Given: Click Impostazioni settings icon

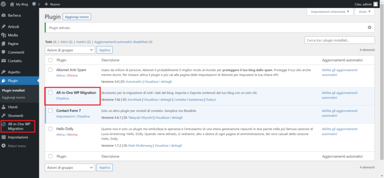Looking at the screenshot, I should [3, 137].
